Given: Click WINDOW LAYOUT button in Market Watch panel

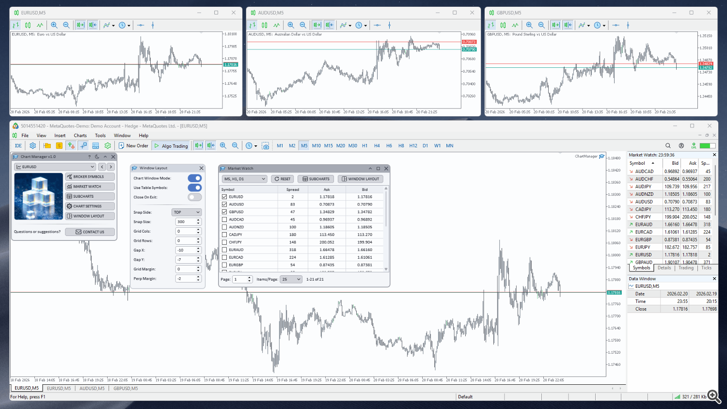Looking at the screenshot, I should (x=361, y=179).
